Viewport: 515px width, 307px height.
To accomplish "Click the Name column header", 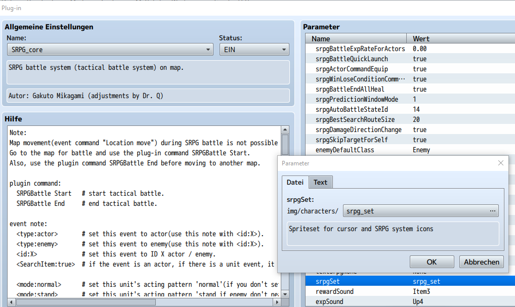I will click(x=356, y=39).
